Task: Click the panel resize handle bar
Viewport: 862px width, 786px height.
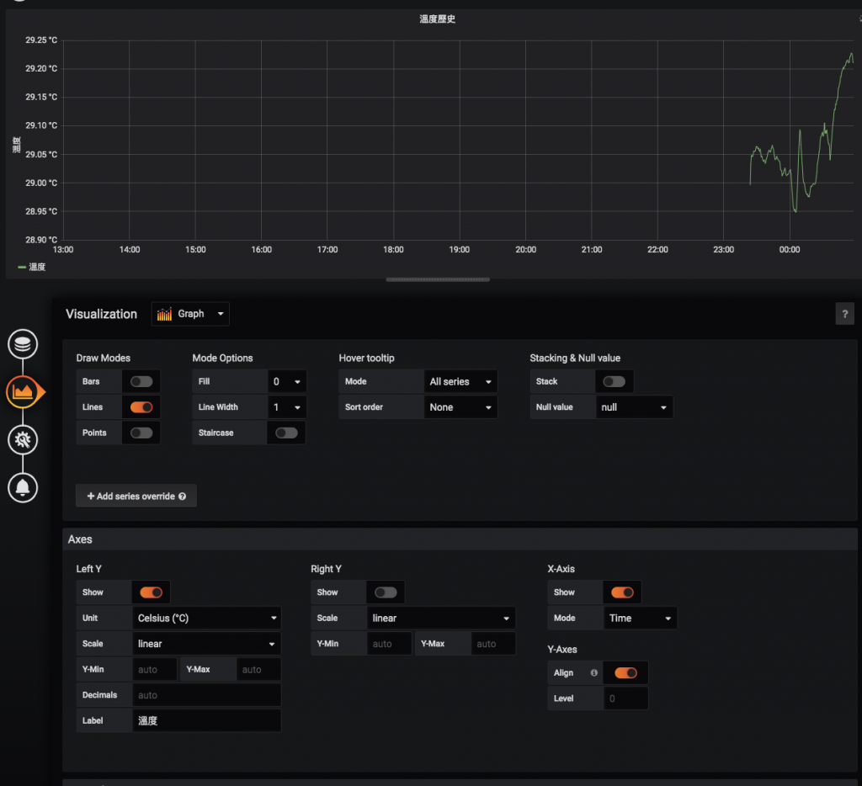Action: pos(438,279)
